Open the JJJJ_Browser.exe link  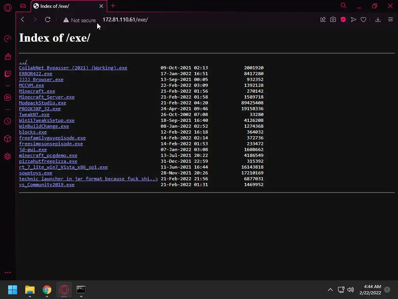point(41,79)
